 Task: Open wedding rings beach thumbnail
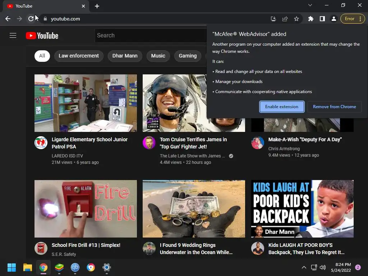[194, 209]
